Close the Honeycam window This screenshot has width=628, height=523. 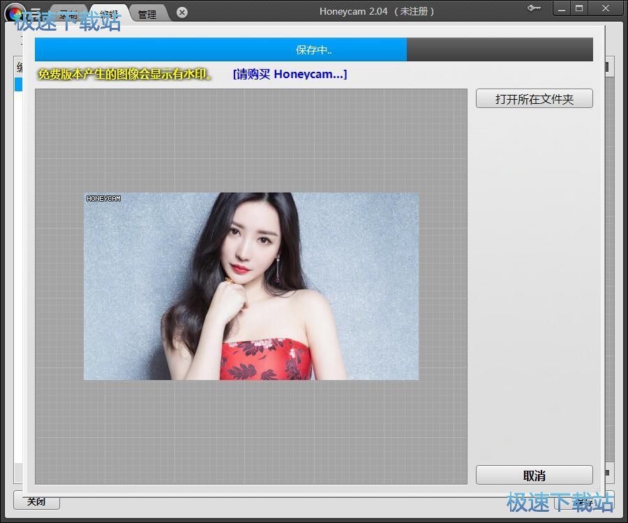click(605, 8)
